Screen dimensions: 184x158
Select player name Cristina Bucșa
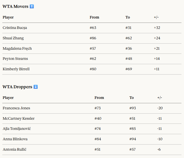click(15, 28)
